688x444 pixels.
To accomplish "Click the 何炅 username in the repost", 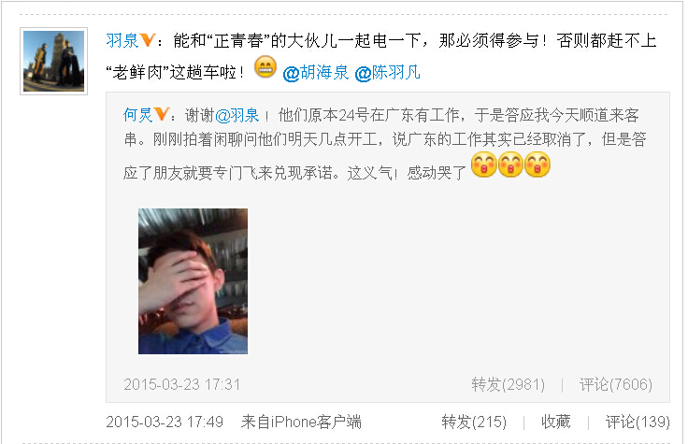I will pos(137,115).
